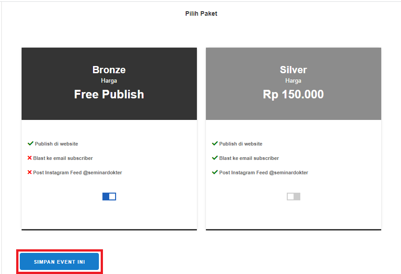
Task: Click green checkmark beside Silver Blast ke email
Action: [215, 158]
